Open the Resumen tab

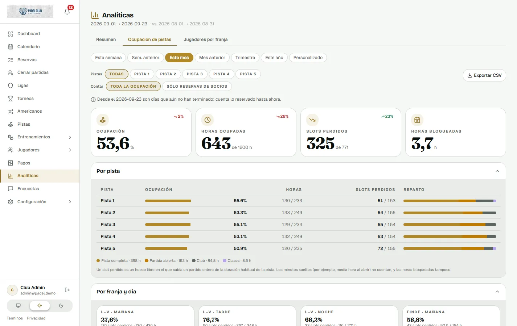[106, 39]
